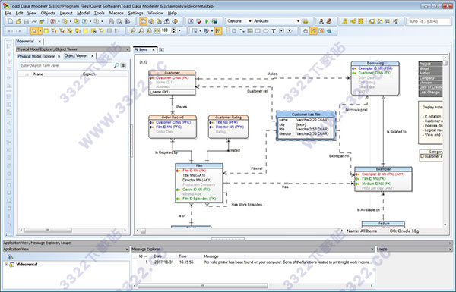Viewport: 456px width, 292px height.
Task: Click the Message column header
Action: (211, 256)
